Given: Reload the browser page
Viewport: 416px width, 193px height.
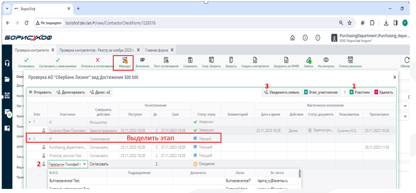Looking at the screenshot, I should [26, 23].
